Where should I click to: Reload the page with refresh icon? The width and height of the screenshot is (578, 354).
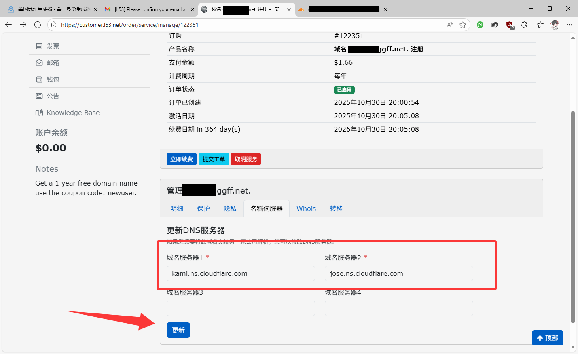pos(38,25)
